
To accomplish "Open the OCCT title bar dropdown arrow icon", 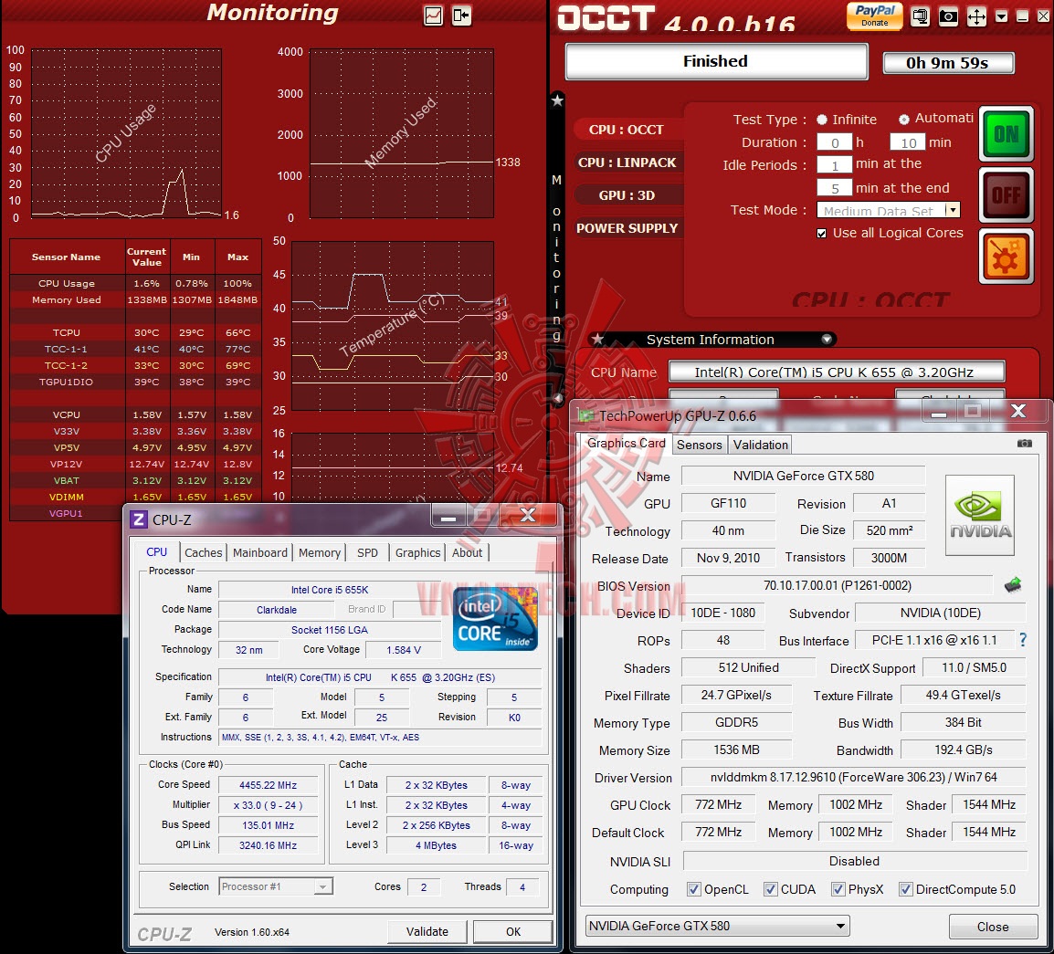I will click(x=1002, y=16).
